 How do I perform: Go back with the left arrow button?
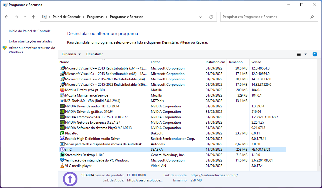click(7, 17)
